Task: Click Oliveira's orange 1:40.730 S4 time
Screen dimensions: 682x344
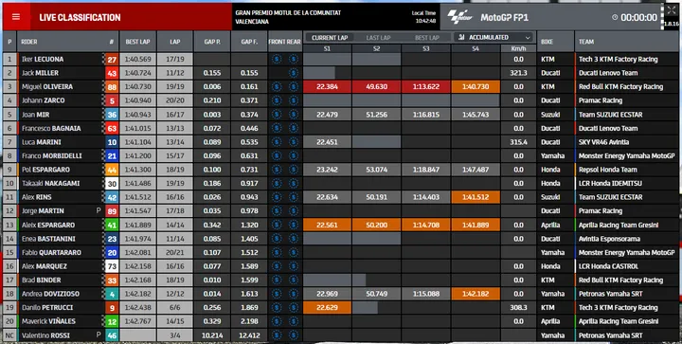Action: pyautogui.click(x=476, y=86)
